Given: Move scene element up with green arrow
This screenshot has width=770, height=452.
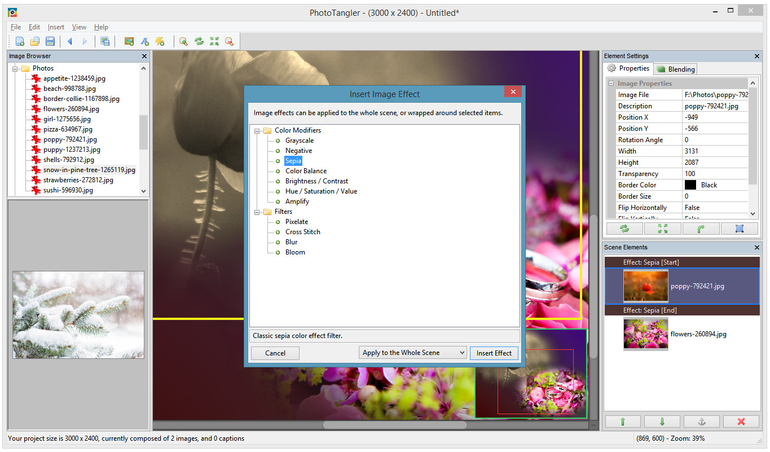Looking at the screenshot, I should [x=623, y=421].
